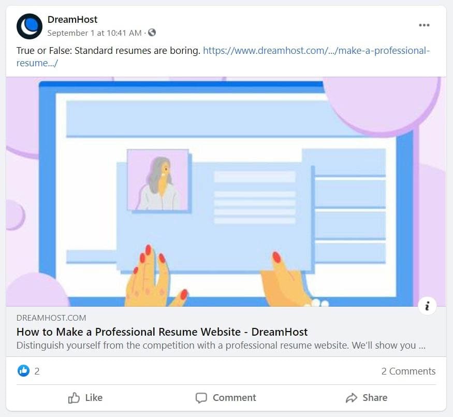View the 2 Comments count
The width and height of the screenshot is (453, 417).
(x=408, y=371)
